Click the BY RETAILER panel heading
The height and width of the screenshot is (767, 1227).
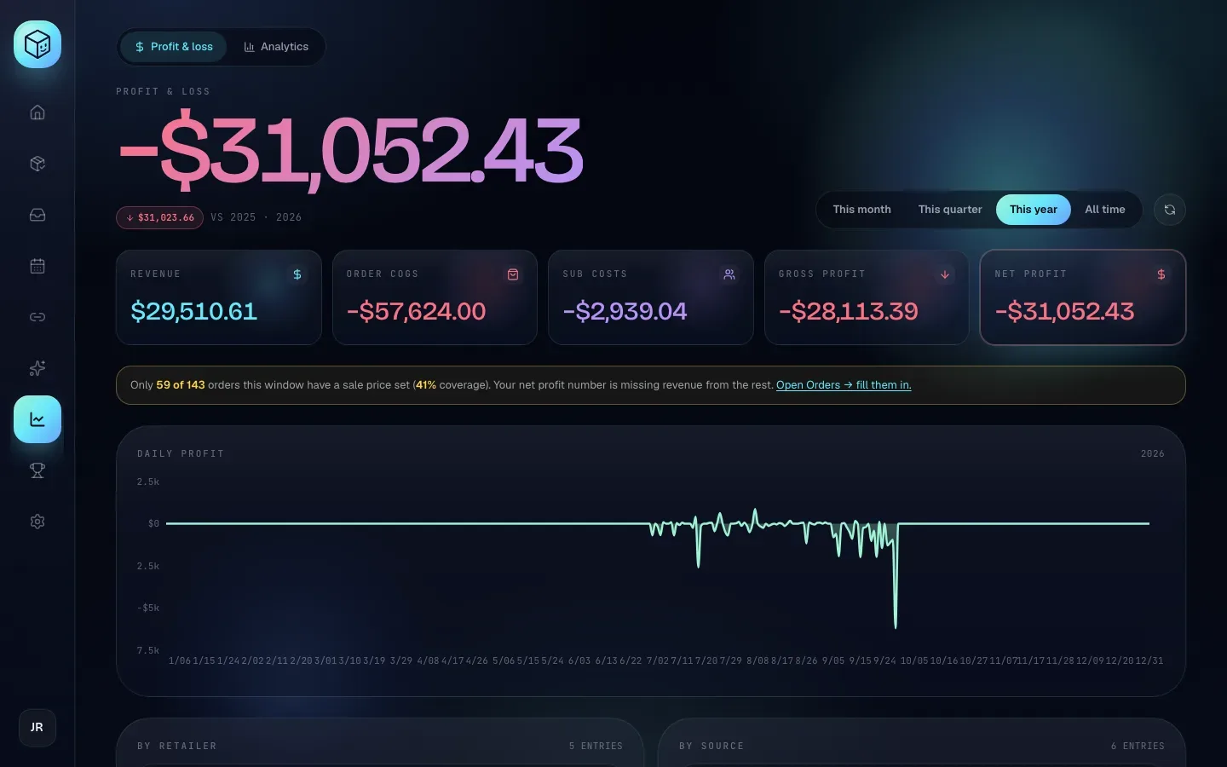pos(177,746)
